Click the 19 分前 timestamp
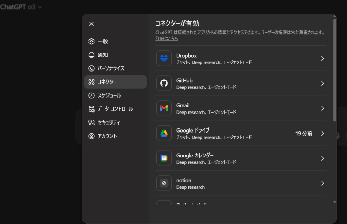This screenshot has height=224, width=347. (304, 133)
